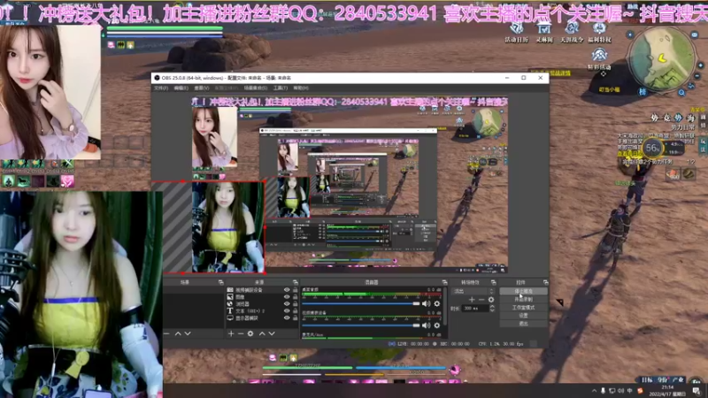Select the 浏览器 source row

(x=262, y=303)
